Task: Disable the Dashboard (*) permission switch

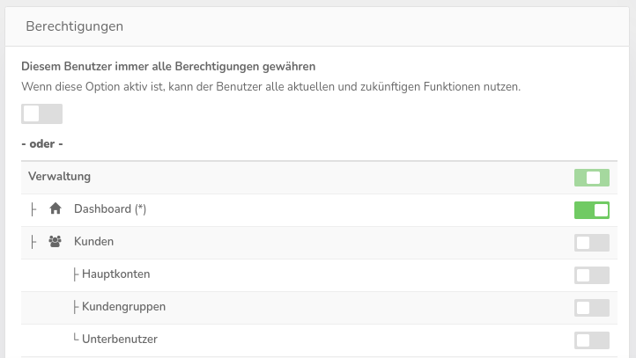Action: coord(591,210)
